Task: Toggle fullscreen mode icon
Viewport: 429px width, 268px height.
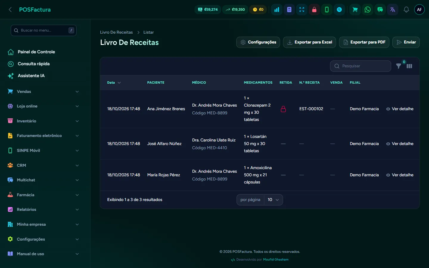Action: pyautogui.click(x=302, y=10)
